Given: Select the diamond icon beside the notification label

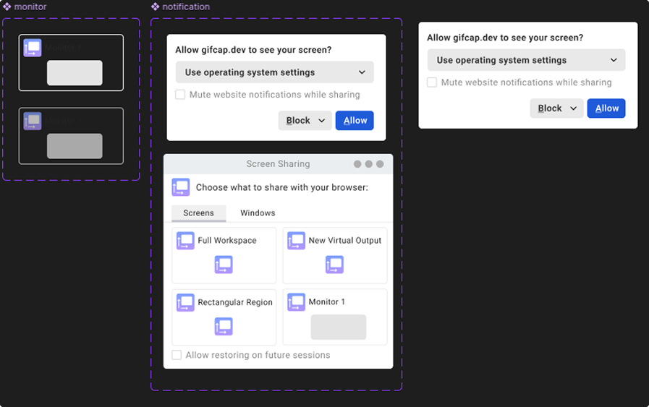Looking at the screenshot, I should [156, 7].
